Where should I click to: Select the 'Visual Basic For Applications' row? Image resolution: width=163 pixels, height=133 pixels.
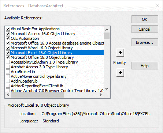tap(35, 29)
